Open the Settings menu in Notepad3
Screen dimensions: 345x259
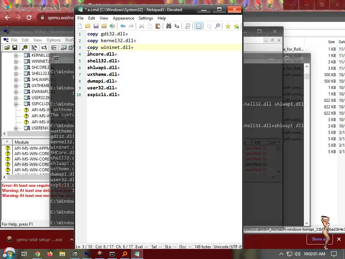pos(146,18)
